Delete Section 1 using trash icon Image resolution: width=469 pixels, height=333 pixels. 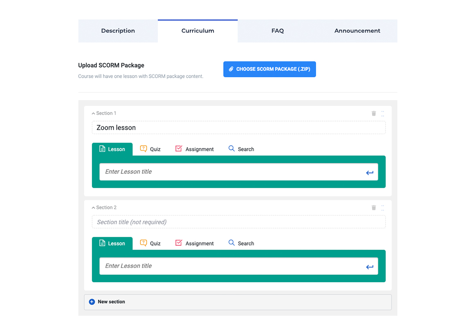pyautogui.click(x=373, y=113)
